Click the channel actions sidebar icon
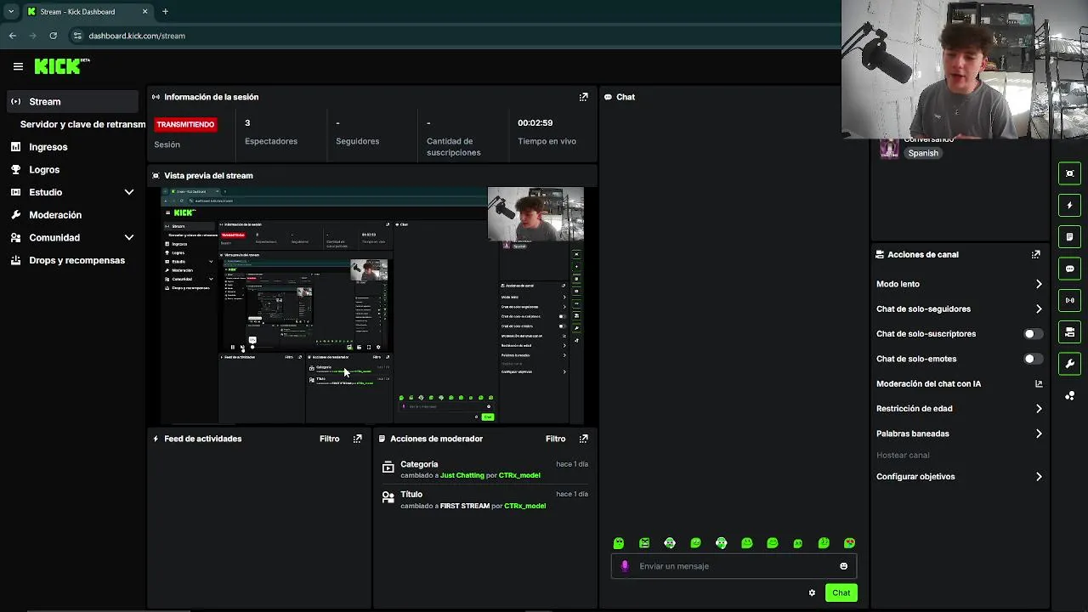 click(x=1069, y=332)
